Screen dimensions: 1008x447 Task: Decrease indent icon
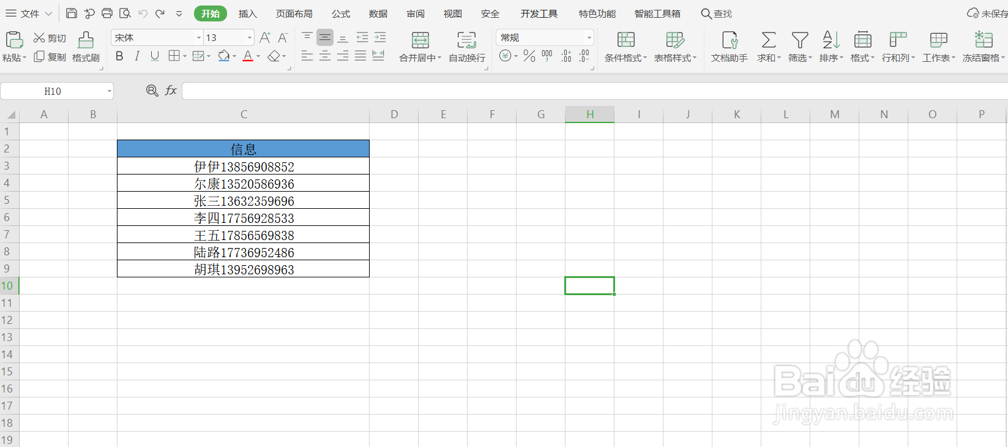click(x=362, y=37)
